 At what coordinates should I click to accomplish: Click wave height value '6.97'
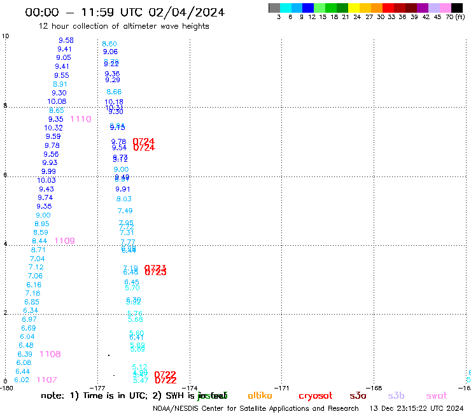29,319
